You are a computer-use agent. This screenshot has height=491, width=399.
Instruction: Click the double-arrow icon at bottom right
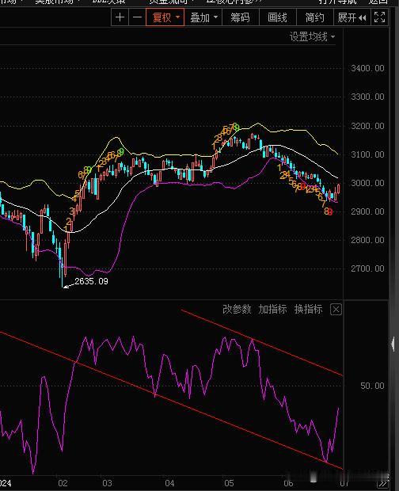(382, 484)
